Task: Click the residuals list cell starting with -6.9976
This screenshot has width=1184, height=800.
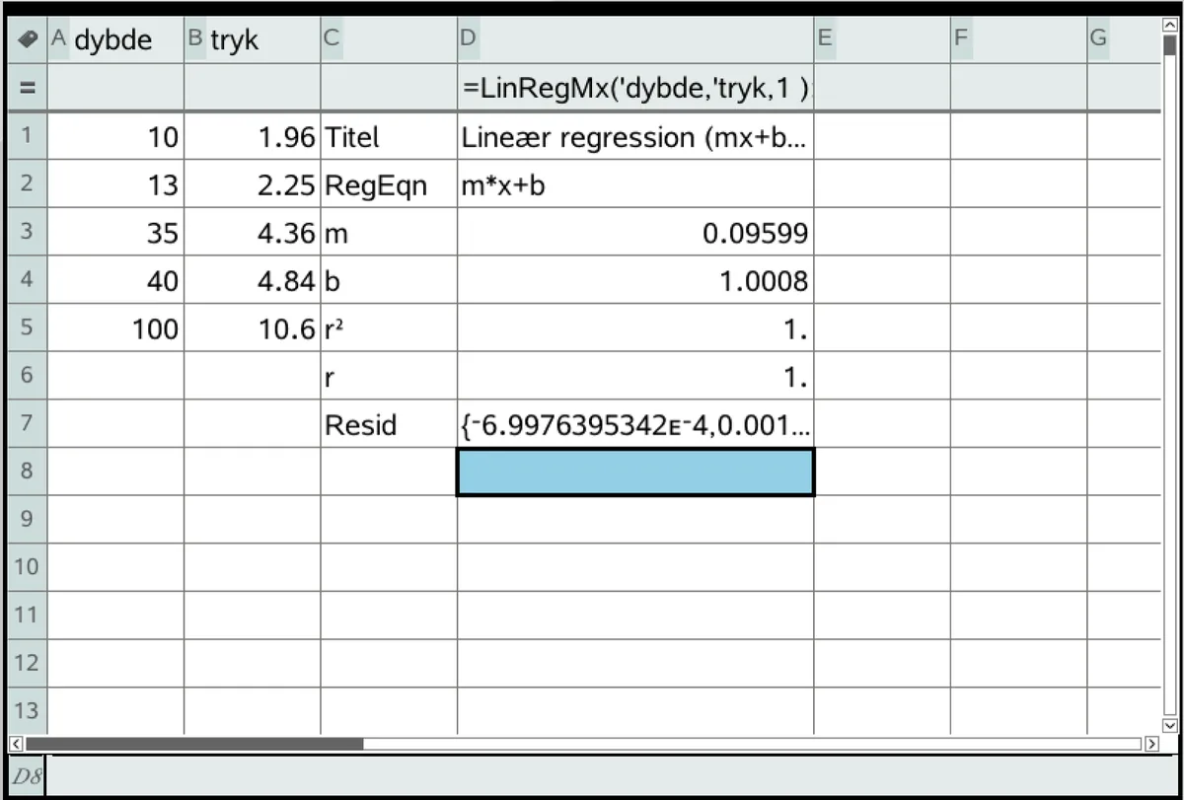Action: 635,424
